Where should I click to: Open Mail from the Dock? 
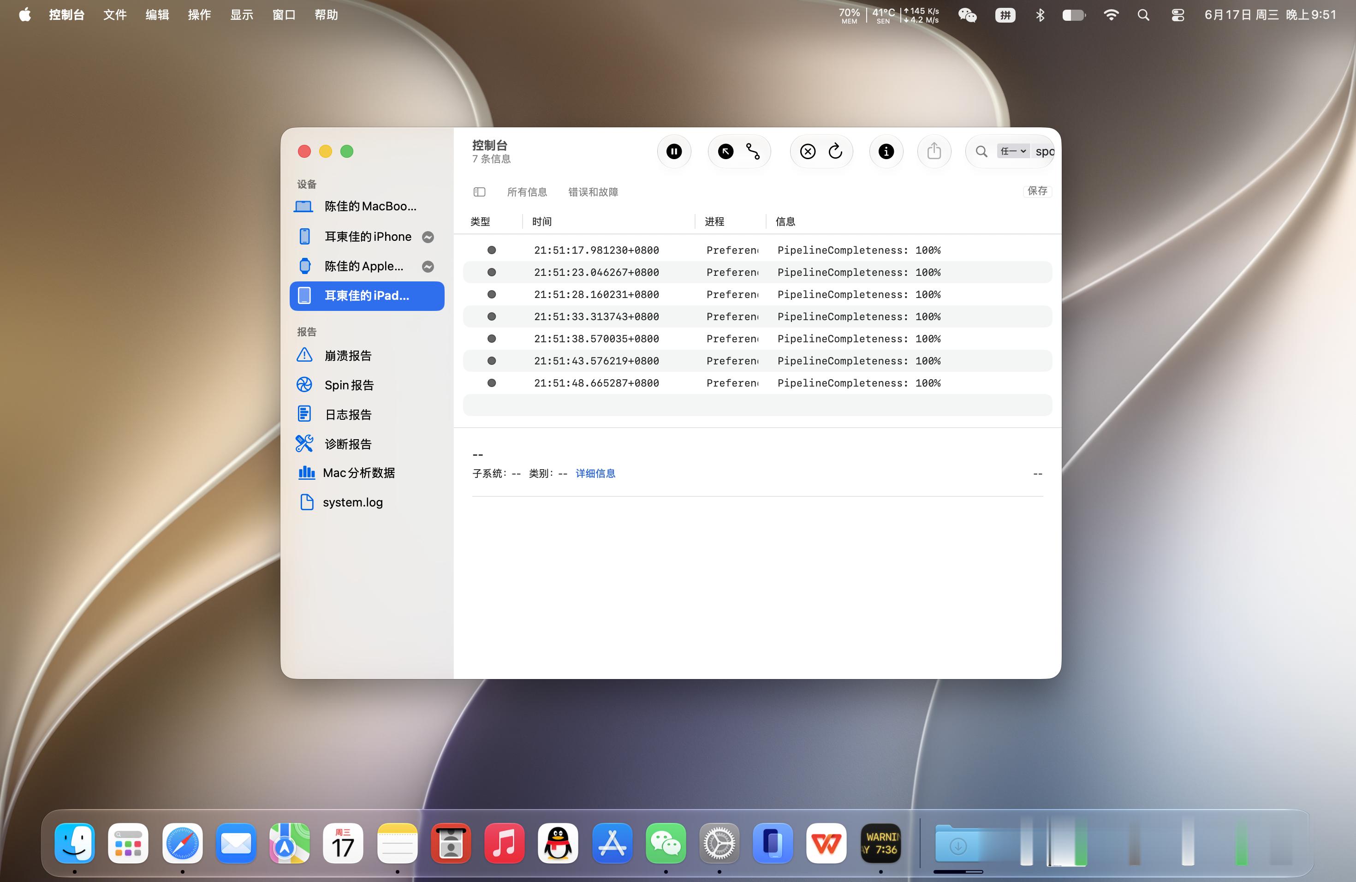[236, 843]
